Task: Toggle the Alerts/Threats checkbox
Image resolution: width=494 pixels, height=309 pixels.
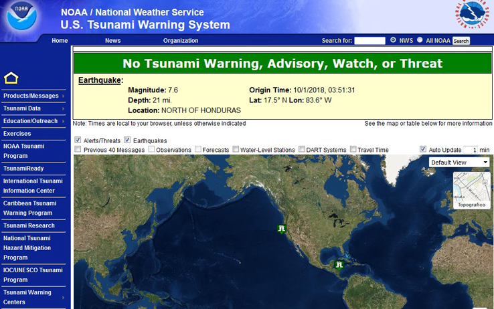Action: (78, 140)
